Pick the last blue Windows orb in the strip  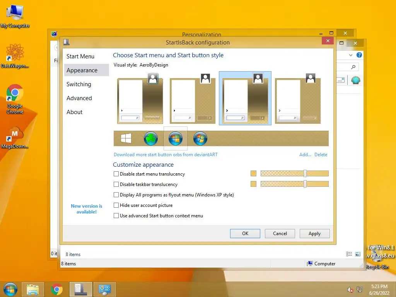tap(200, 138)
